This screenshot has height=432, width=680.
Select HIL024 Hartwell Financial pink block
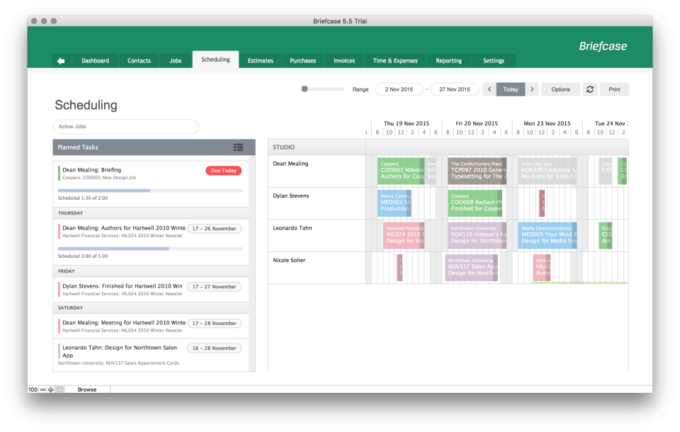pyautogui.click(x=404, y=236)
